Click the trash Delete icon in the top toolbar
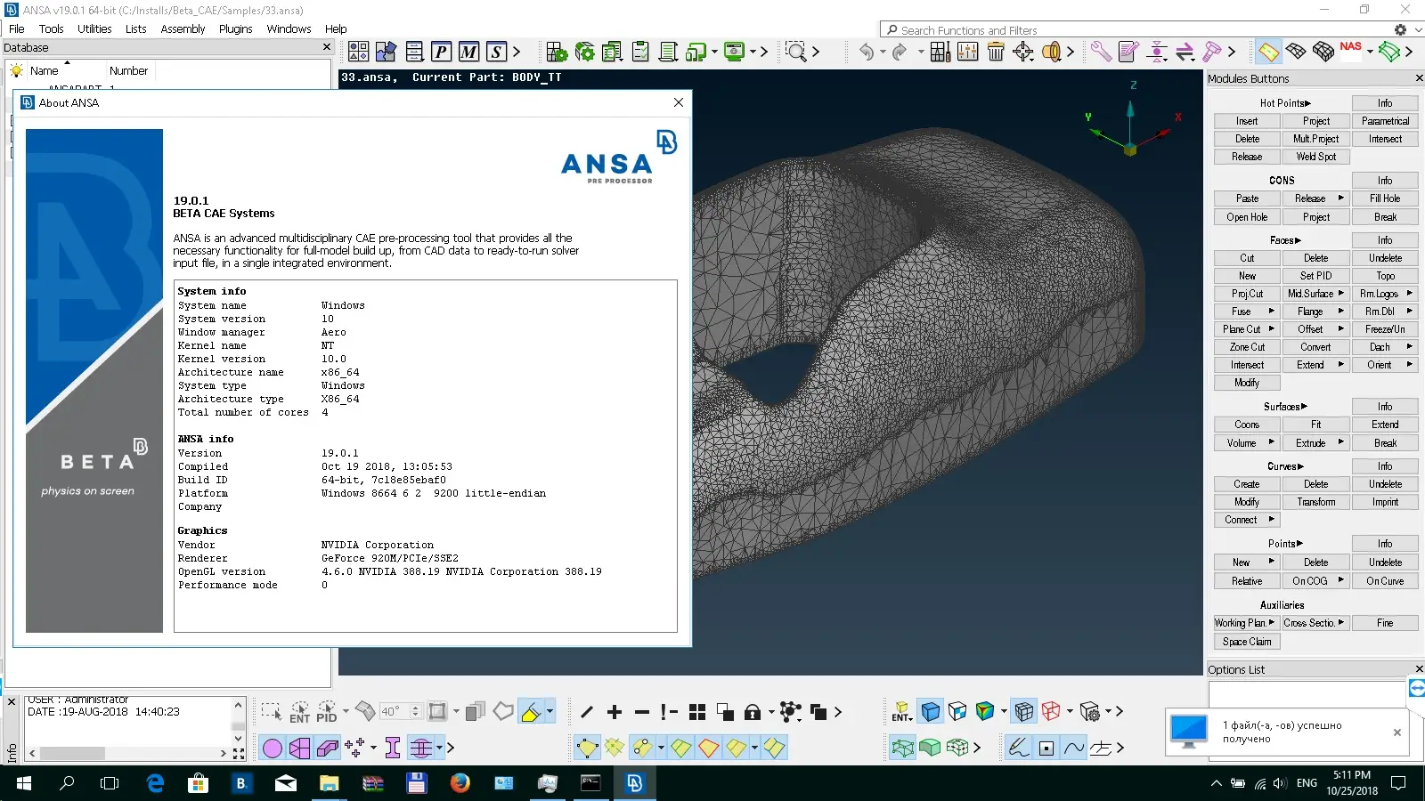The image size is (1425, 801). [997, 52]
